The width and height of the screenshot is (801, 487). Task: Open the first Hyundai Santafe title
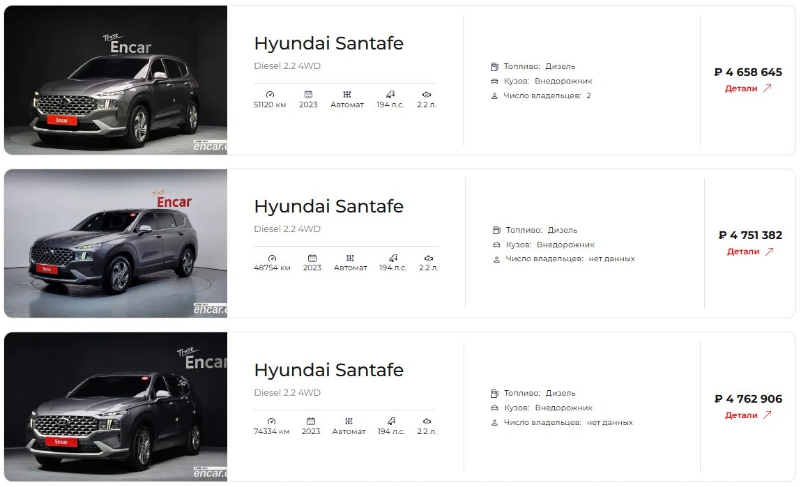(328, 43)
